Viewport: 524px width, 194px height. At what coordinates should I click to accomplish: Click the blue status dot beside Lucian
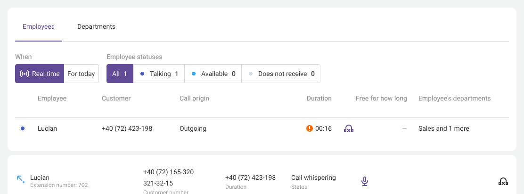23,128
